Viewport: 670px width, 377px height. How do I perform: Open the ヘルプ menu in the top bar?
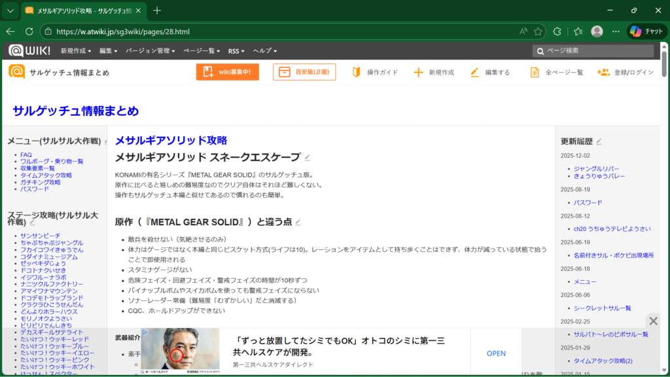coord(265,51)
